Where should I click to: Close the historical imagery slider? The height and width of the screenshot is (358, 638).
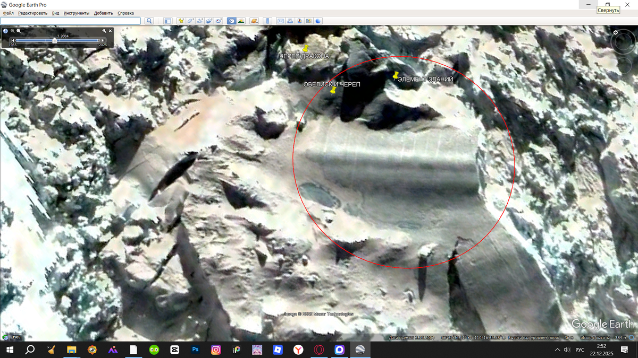click(x=111, y=31)
